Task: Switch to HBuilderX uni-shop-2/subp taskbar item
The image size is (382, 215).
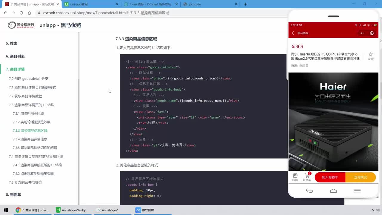Action: click(73, 210)
